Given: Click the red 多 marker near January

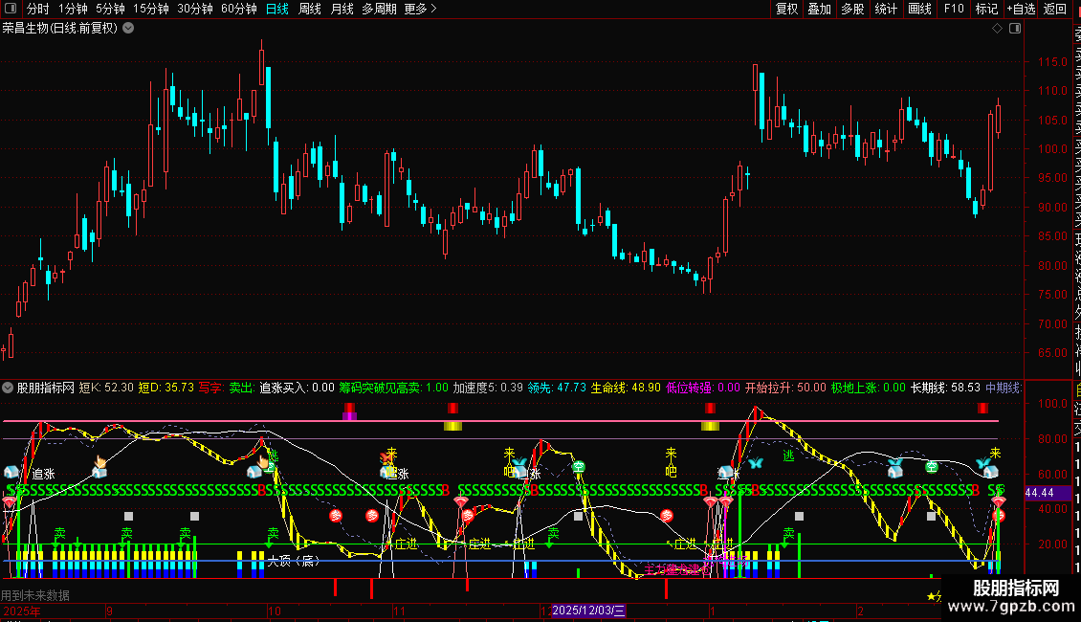Looking at the screenshot, I should click(x=667, y=515).
